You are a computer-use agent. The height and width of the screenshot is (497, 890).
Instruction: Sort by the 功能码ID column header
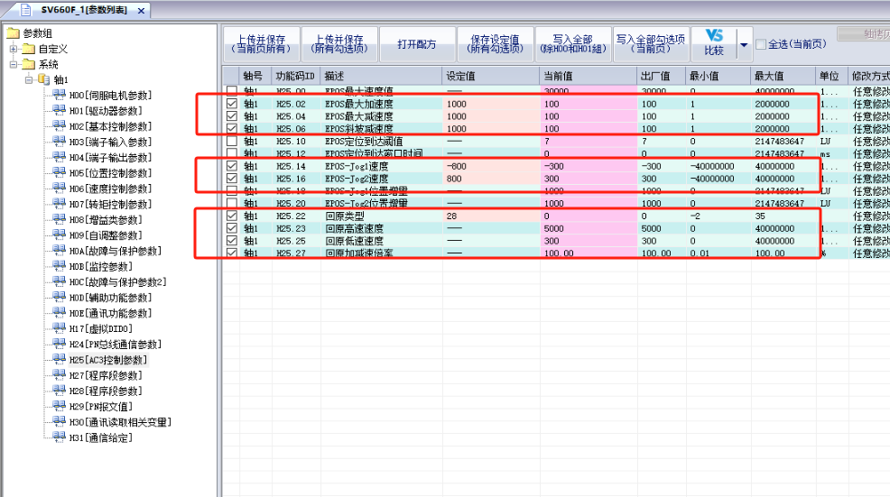296,76
